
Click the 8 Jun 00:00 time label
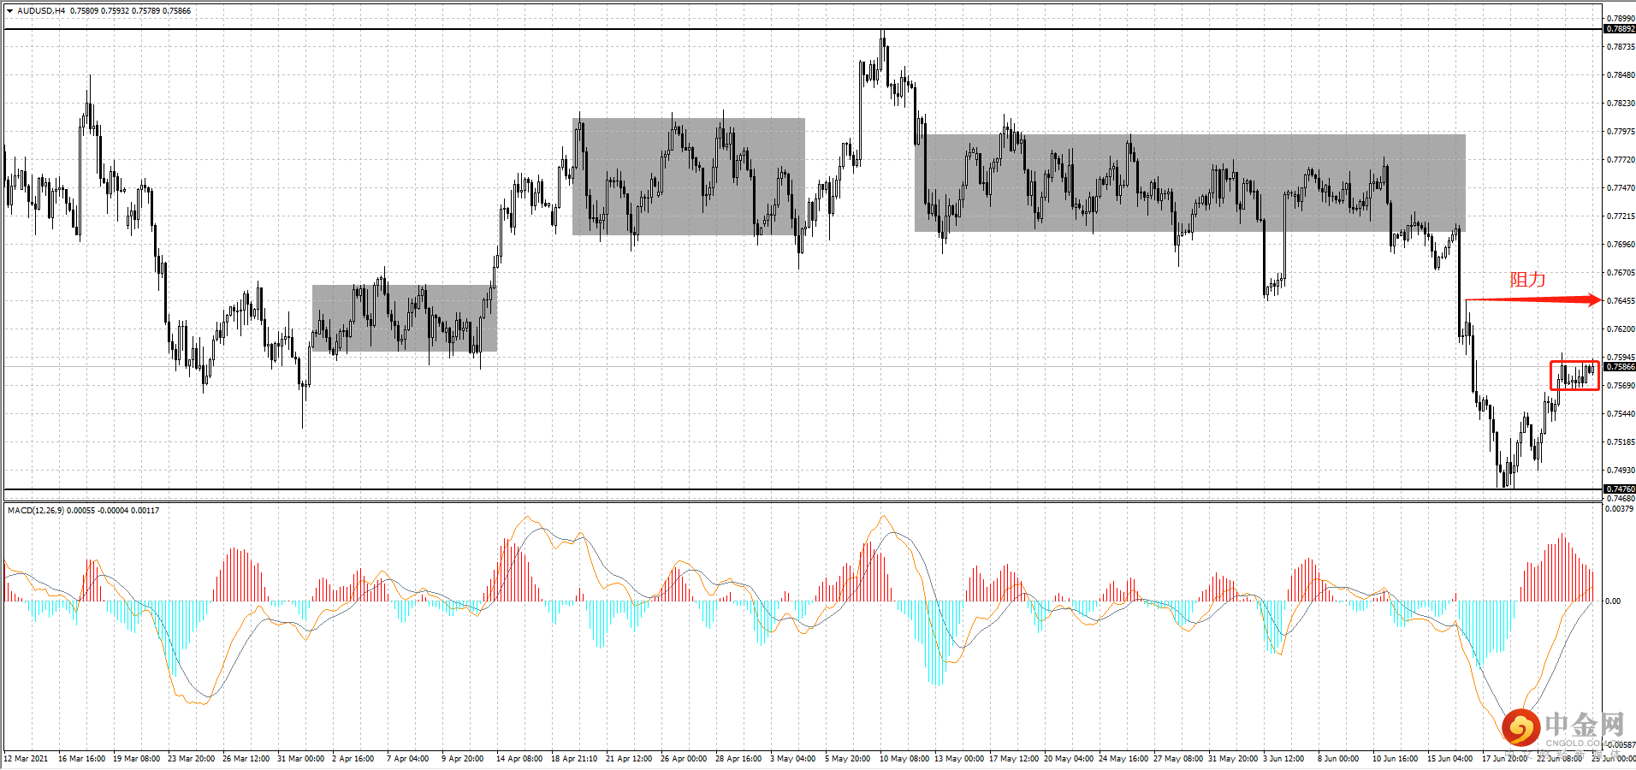[1338, 759]
